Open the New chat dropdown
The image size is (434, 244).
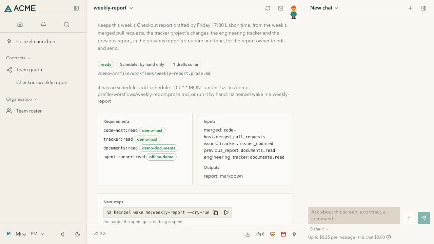pos(324,8)
